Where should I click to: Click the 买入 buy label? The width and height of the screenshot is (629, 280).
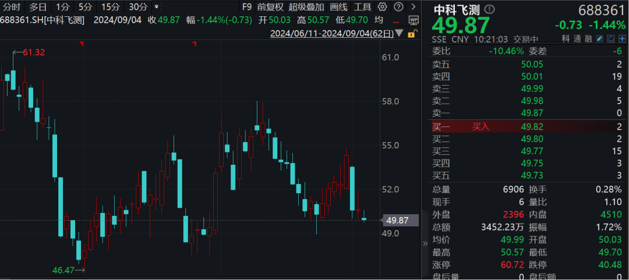tap(480, 127)
